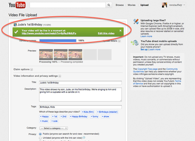Close the green notification banner

120,30
